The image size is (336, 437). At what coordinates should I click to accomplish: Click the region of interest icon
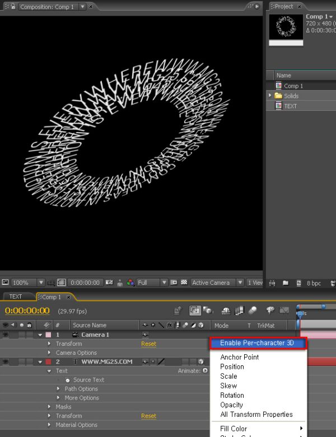point(62,283)
